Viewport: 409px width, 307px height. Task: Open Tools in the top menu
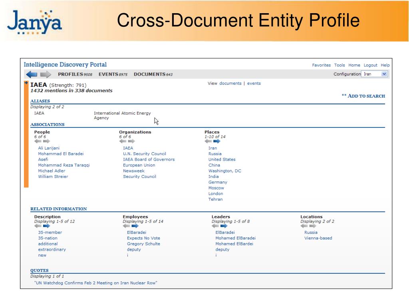[x=340, y=65]
